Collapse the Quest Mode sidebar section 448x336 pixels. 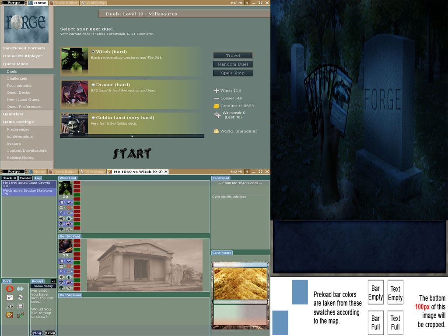(x=16, y=64)
